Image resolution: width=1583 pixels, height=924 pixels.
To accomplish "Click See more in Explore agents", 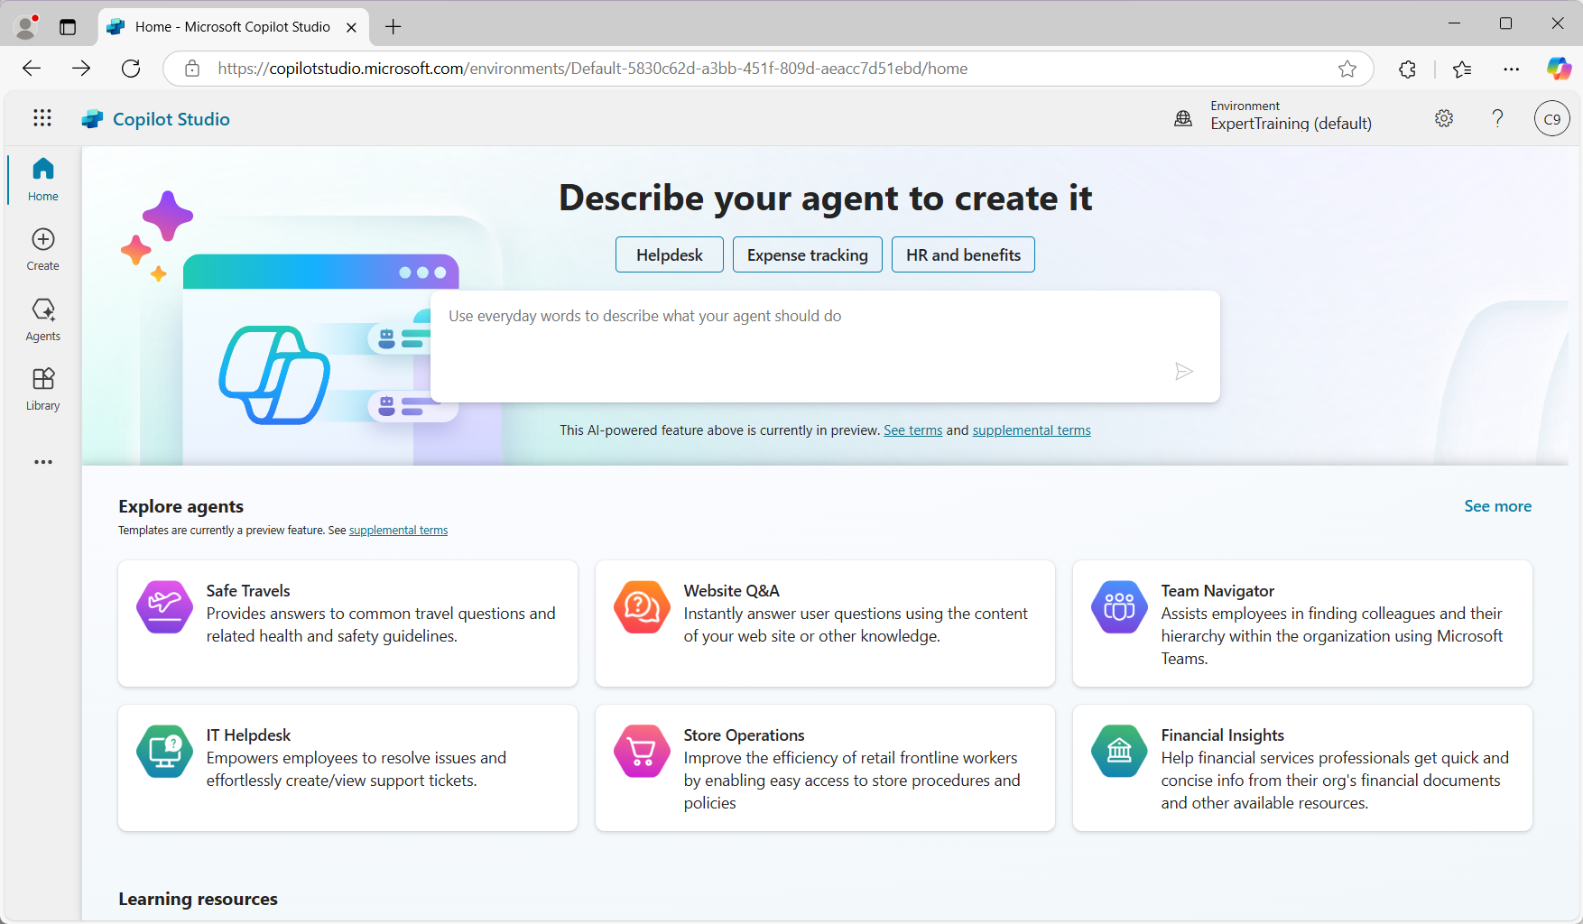I will (x=1497, y=505).
